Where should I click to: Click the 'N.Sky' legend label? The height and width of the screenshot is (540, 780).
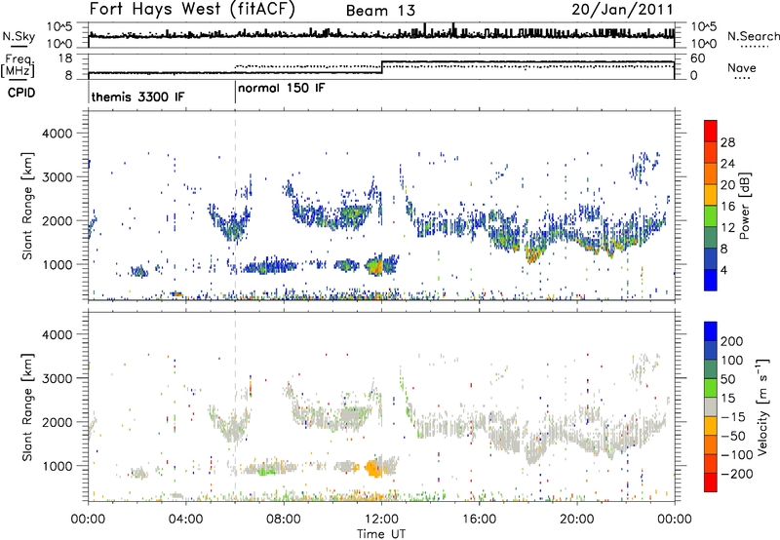tap(19, 36)
